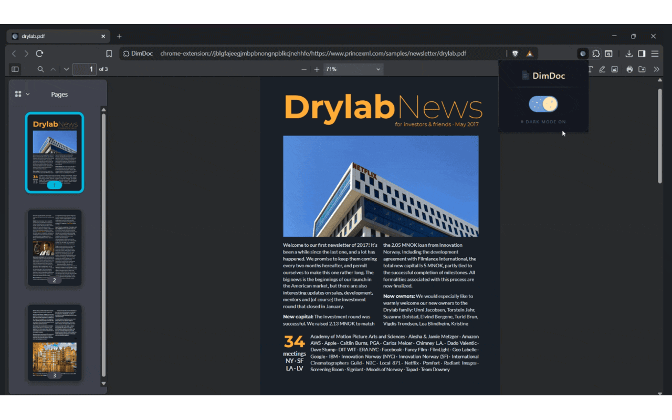
Task: Select page 2 thumbnail
Action: point(55,248)
